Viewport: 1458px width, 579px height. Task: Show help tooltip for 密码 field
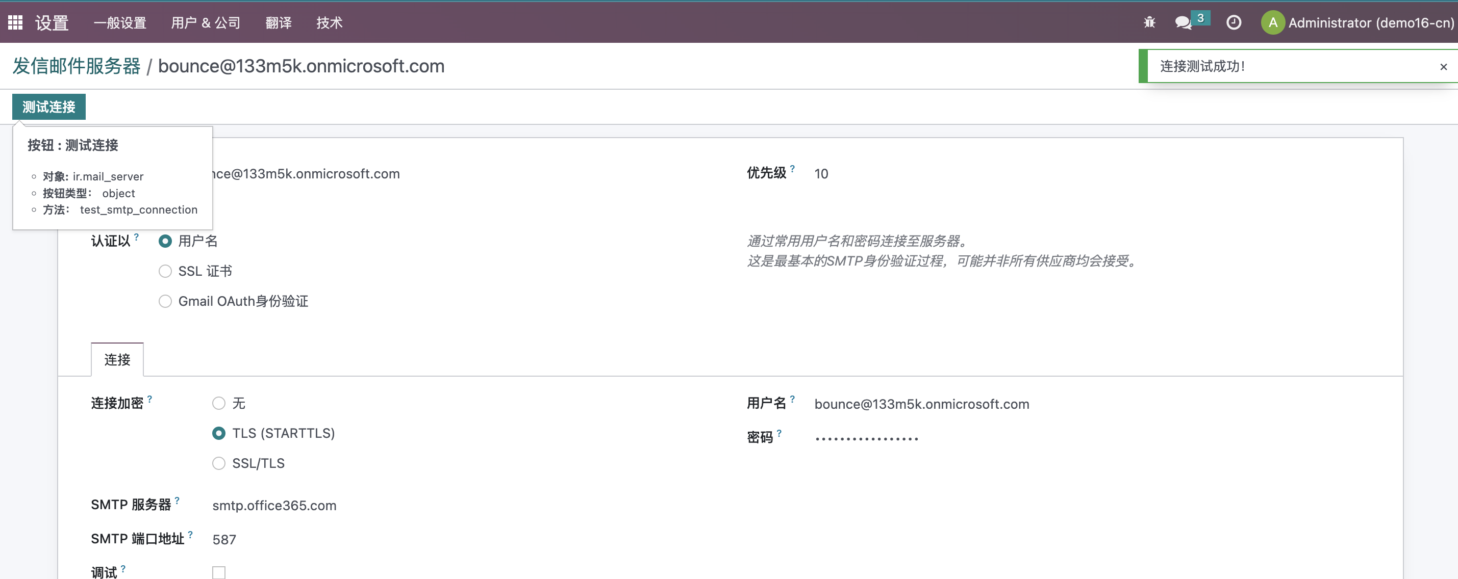click(779, 433)
